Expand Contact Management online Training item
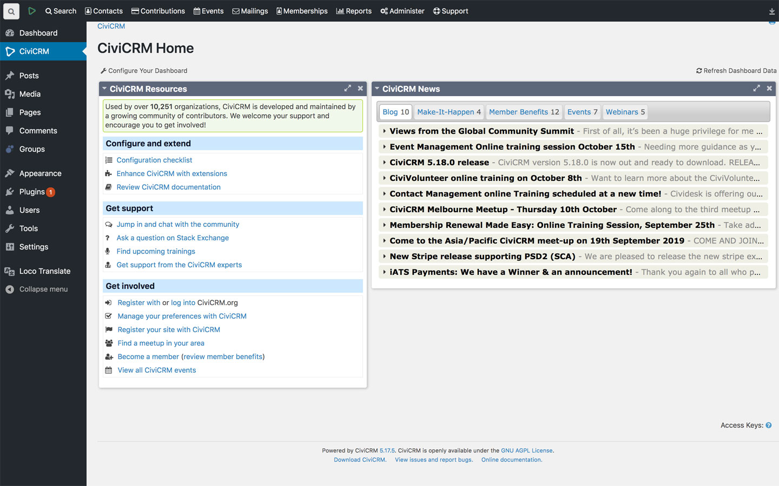Viewport: 779px width, 486px height. pos(573,194)
